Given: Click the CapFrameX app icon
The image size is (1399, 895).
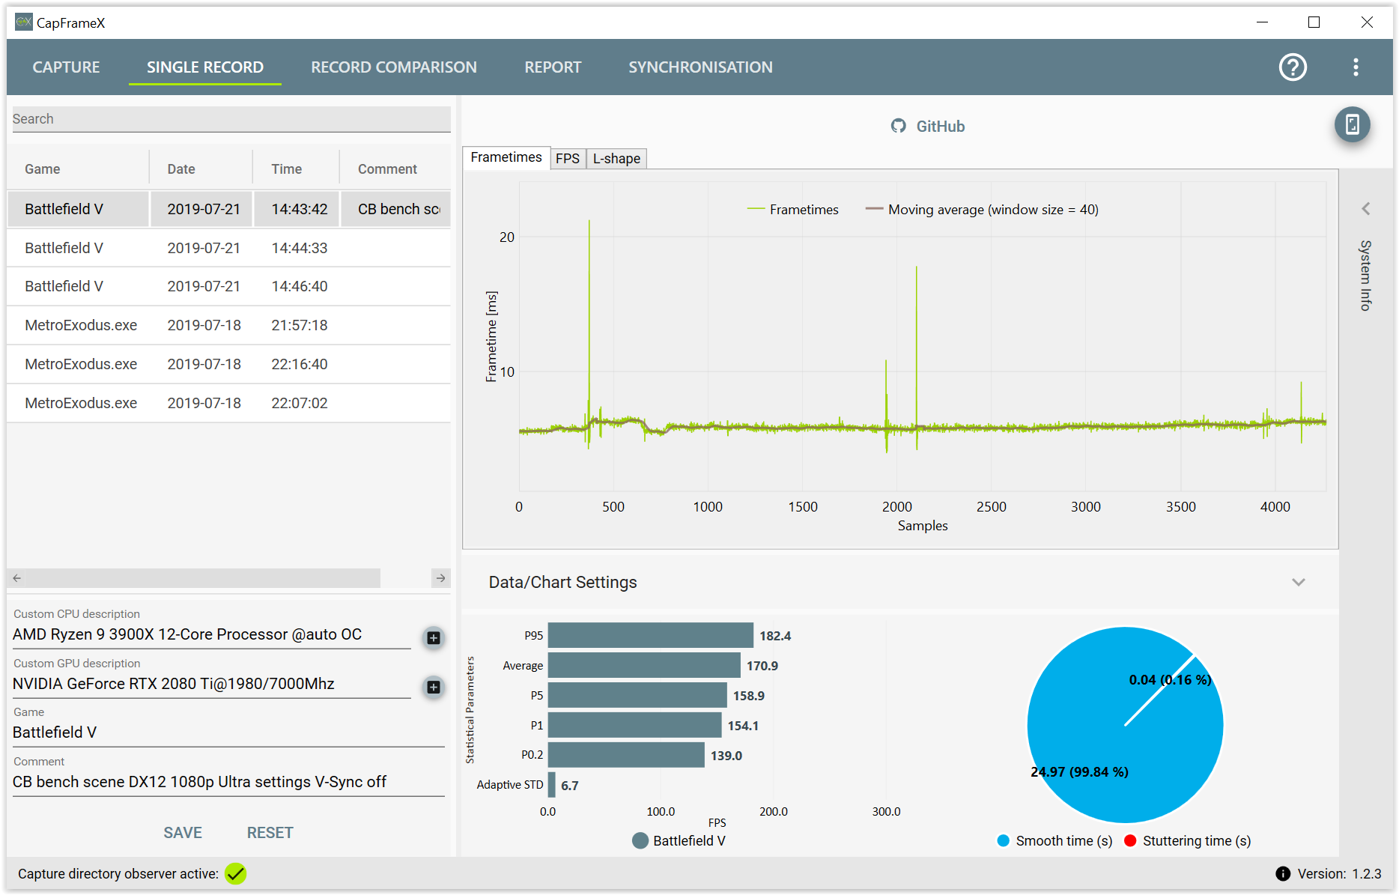Looking at the screenshot, I should [x=24, y=22].
